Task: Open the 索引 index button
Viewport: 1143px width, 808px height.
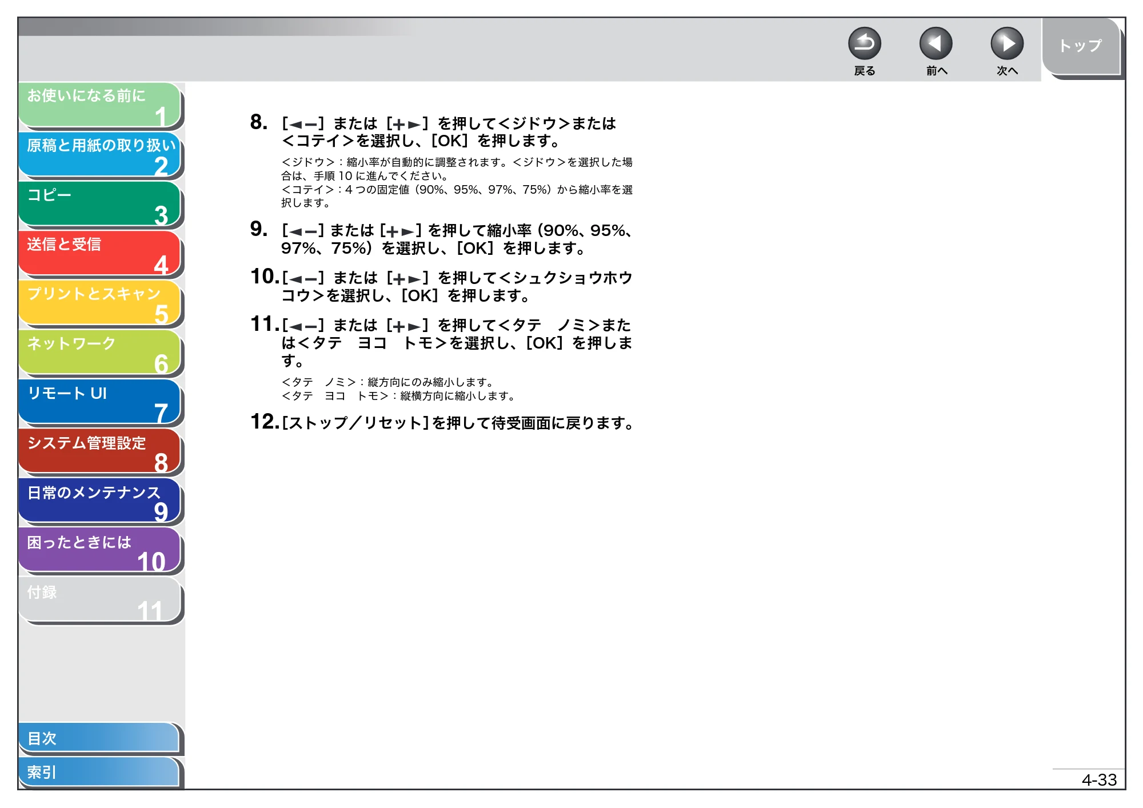Action: tap(99, 772)
